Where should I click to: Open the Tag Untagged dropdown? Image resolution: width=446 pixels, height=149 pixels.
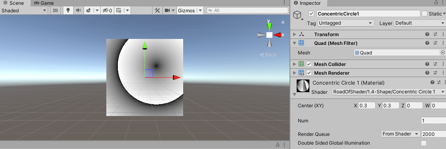click(346, 23)
